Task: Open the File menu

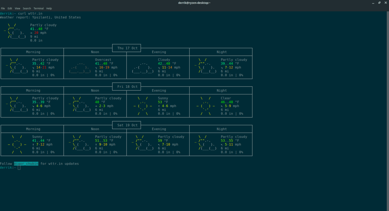Action: [3, 8]
